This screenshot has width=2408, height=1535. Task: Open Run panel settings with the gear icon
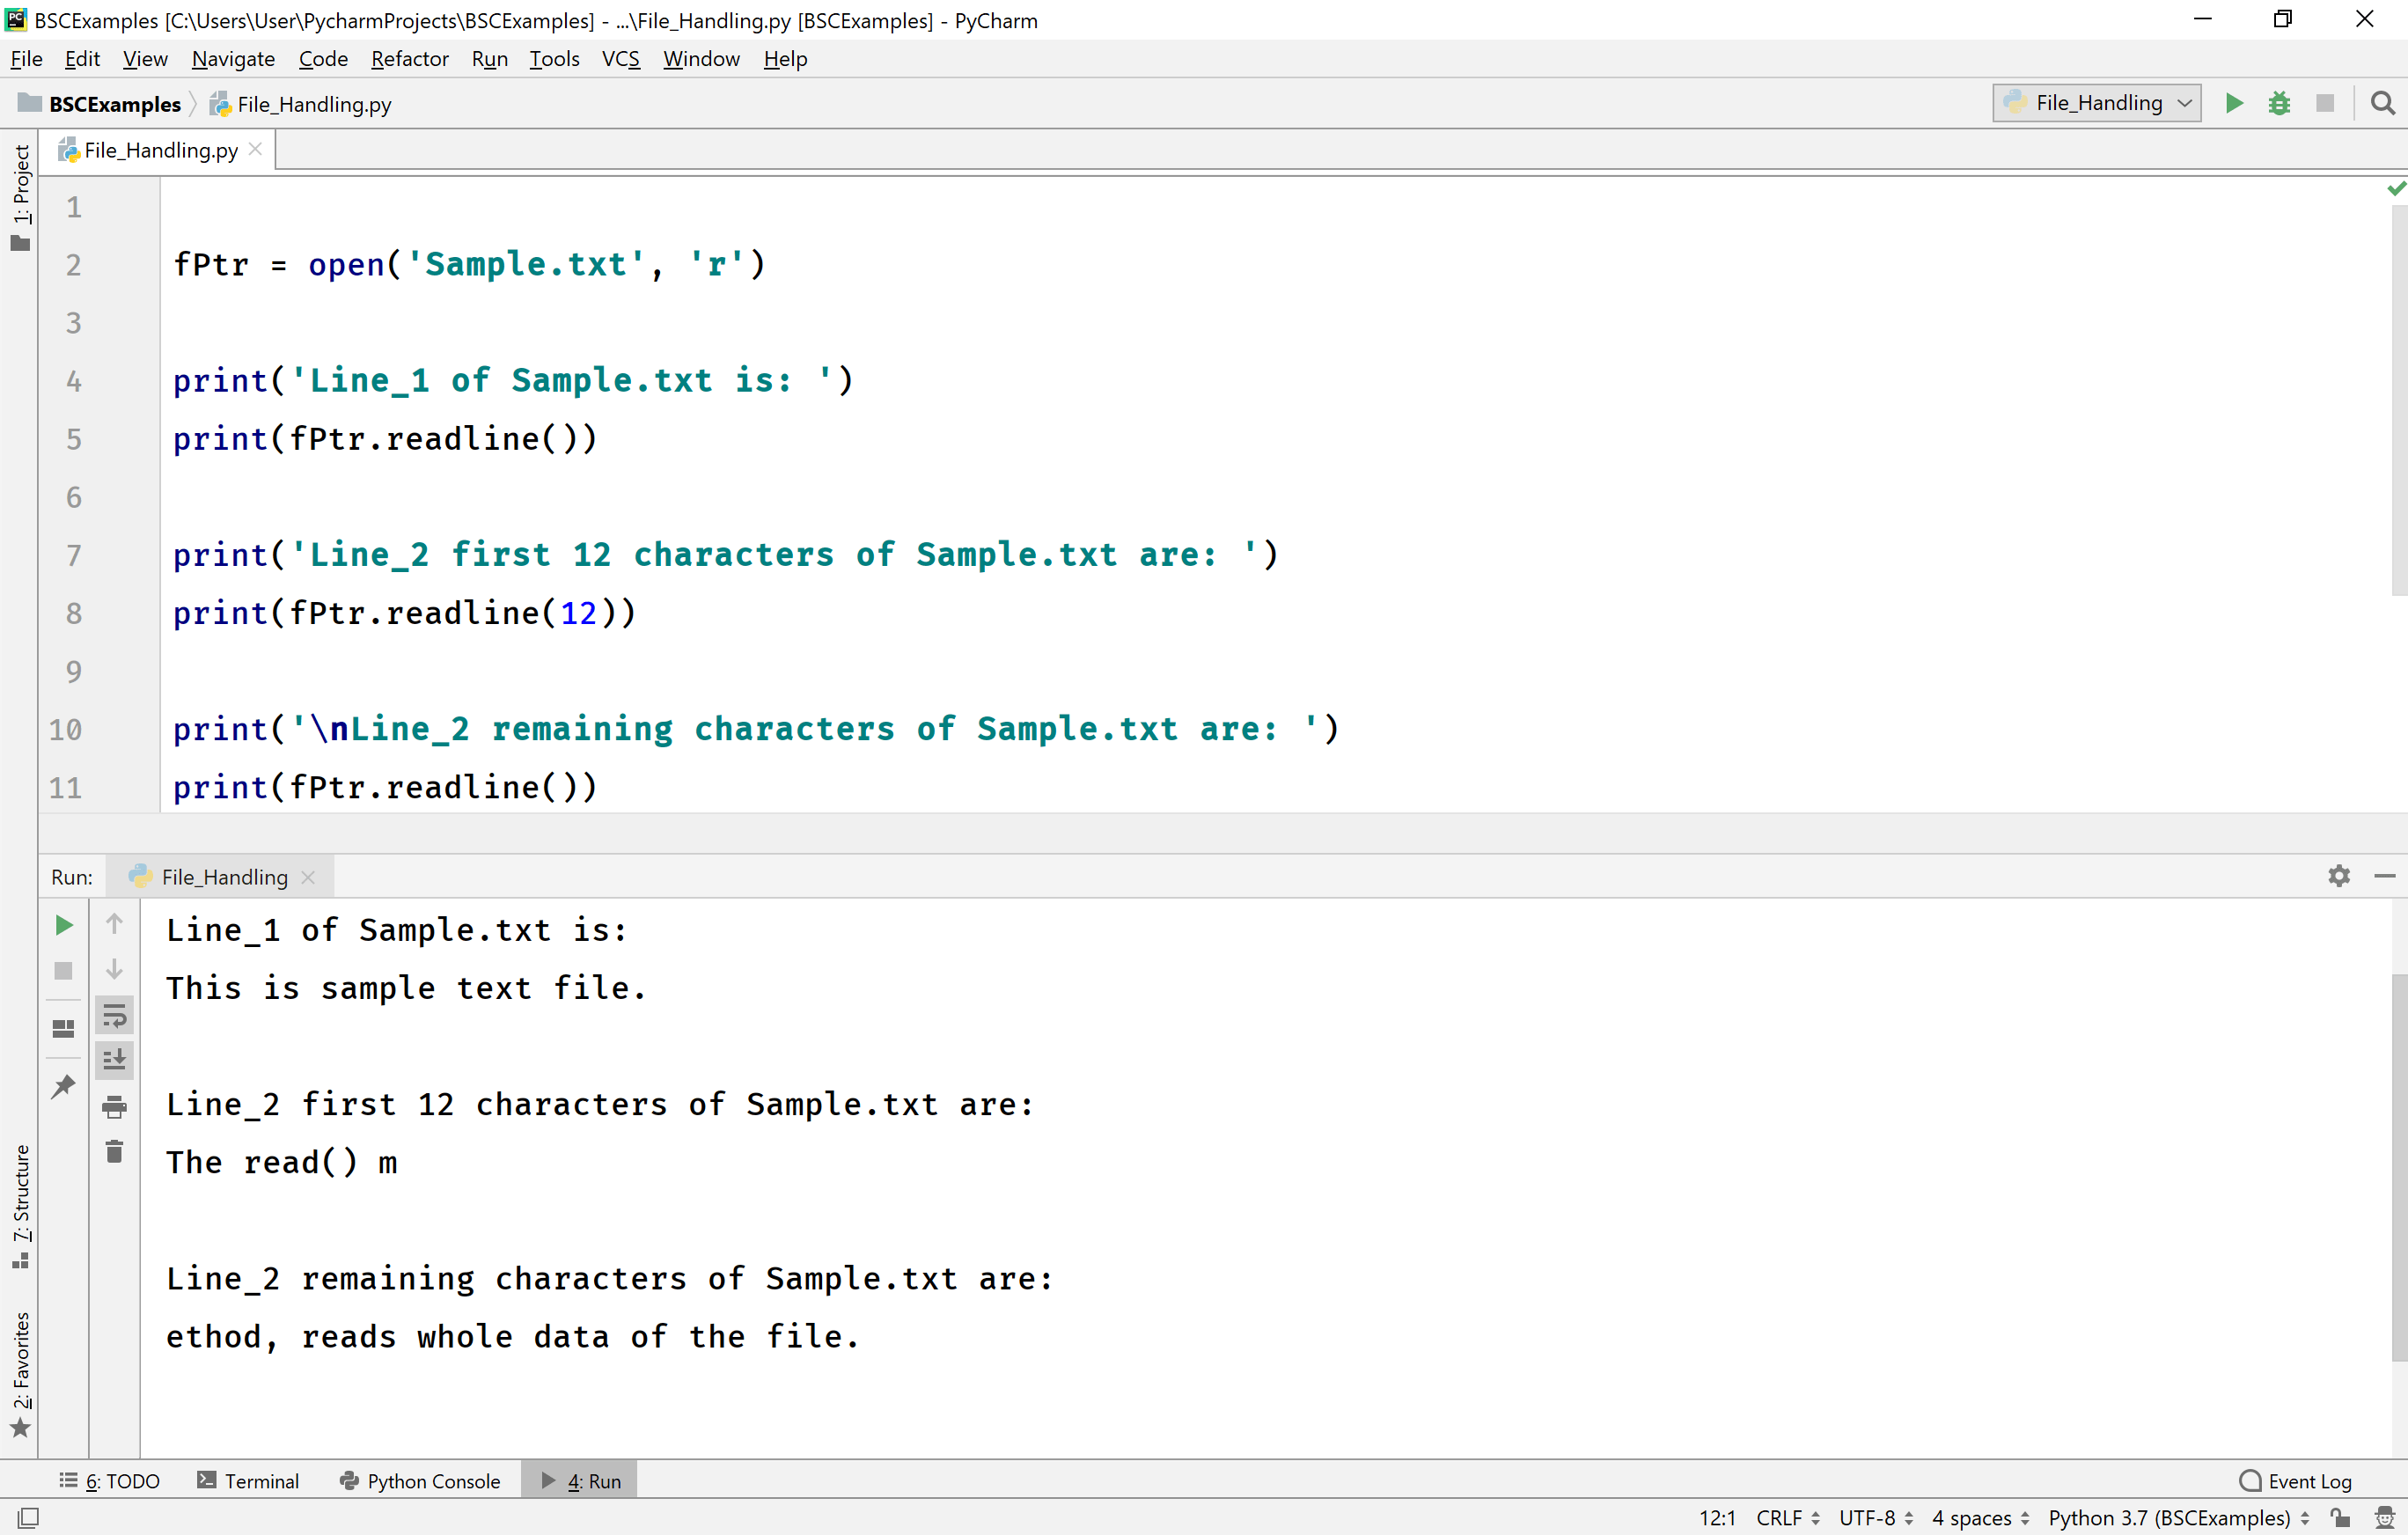[x=2339, y=876]
